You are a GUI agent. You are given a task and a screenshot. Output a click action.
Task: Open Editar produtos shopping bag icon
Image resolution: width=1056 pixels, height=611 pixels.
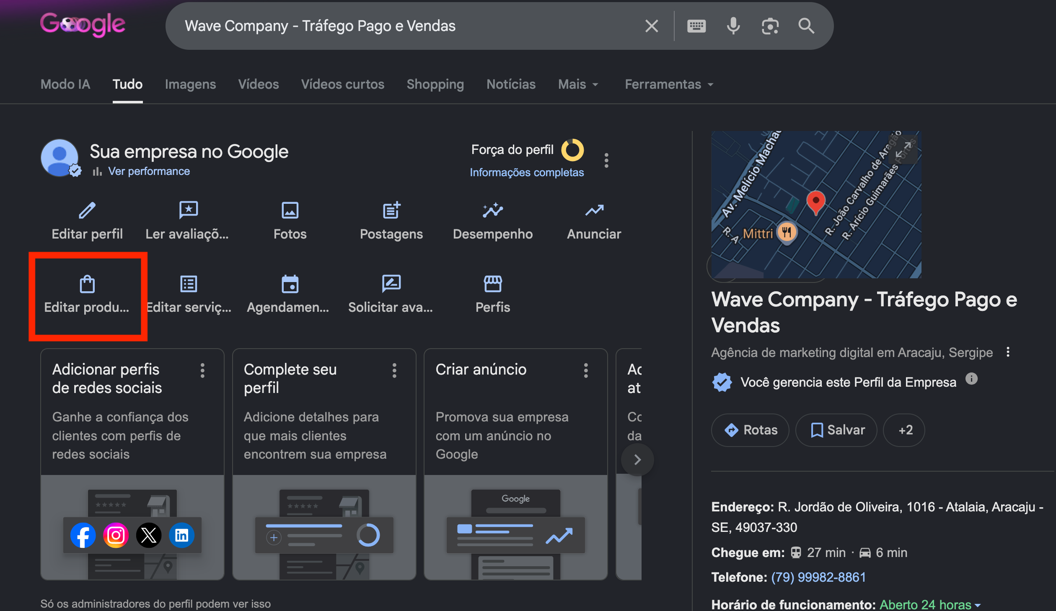coord(87,284)
